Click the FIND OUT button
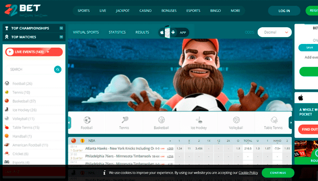This screenshot has height=181, width=318. pyautogui.click(x=308, y=129)
